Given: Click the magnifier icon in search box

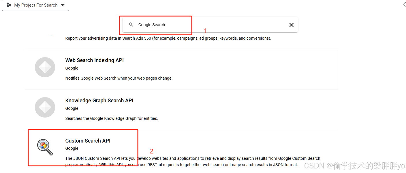Looking at the screenshot, I should [x=131, y=25].
